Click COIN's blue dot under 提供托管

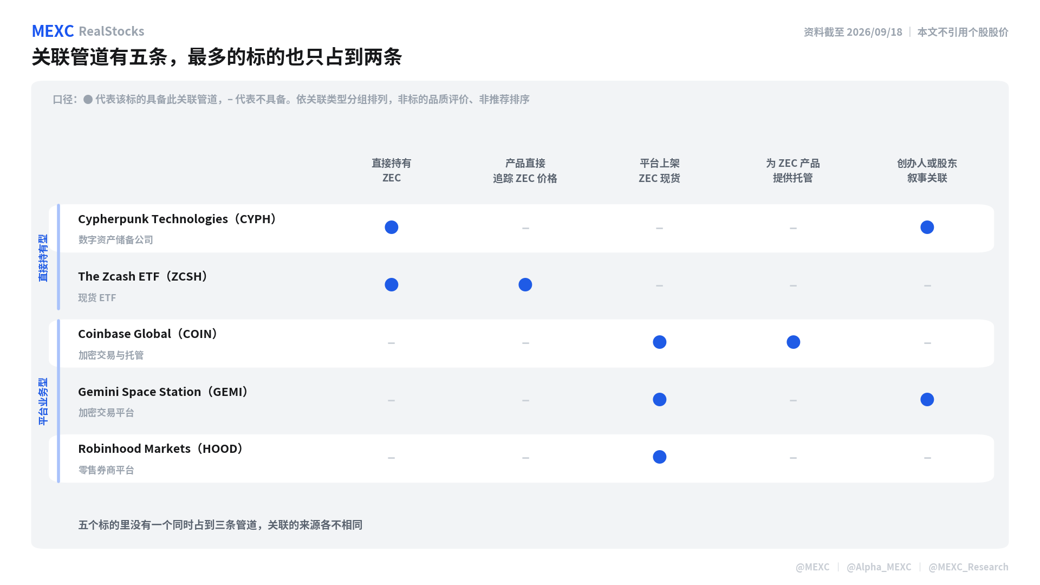pyautogui.click(x=793, y=342)
